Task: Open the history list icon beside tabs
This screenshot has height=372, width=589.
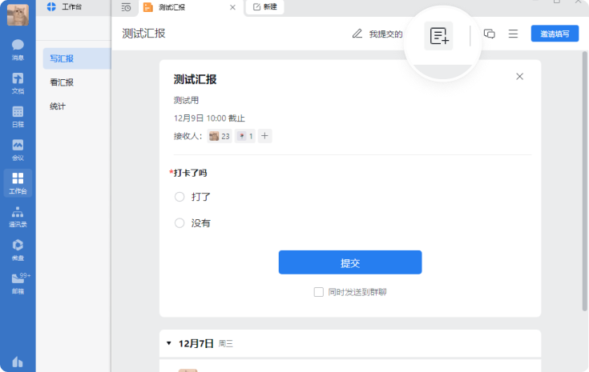Action: coord(127,7)
